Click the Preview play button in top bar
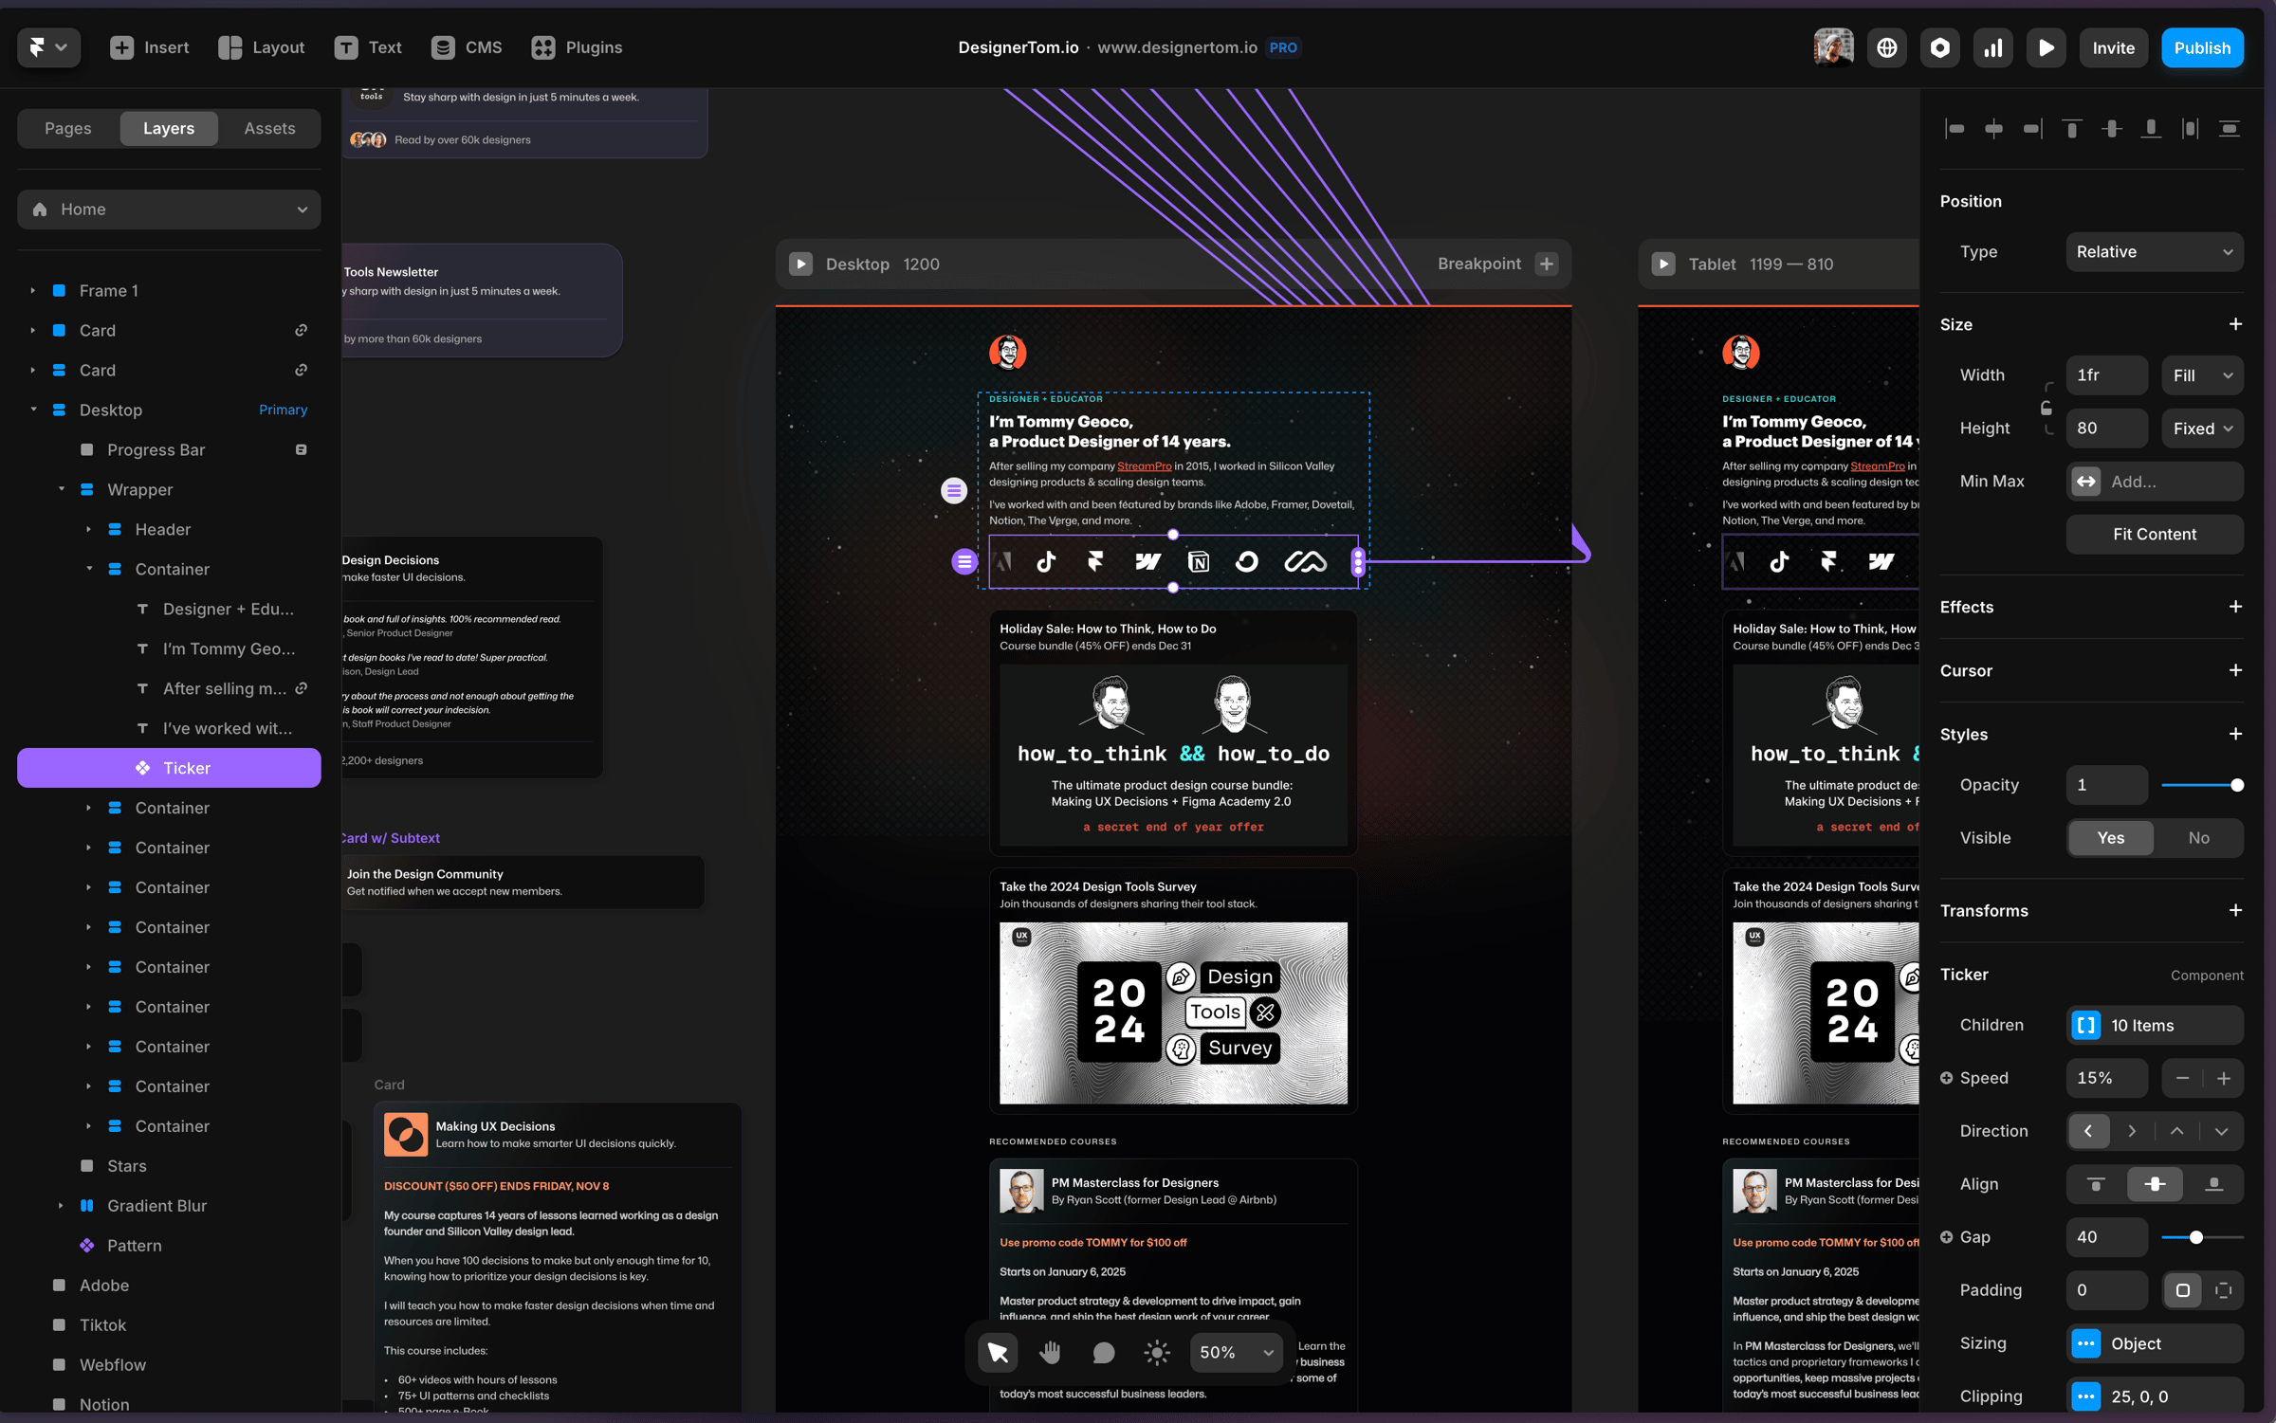 (x=2046, y=47)
